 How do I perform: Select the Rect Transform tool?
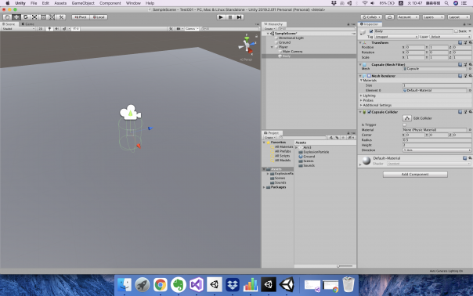(x=43, y=17)
